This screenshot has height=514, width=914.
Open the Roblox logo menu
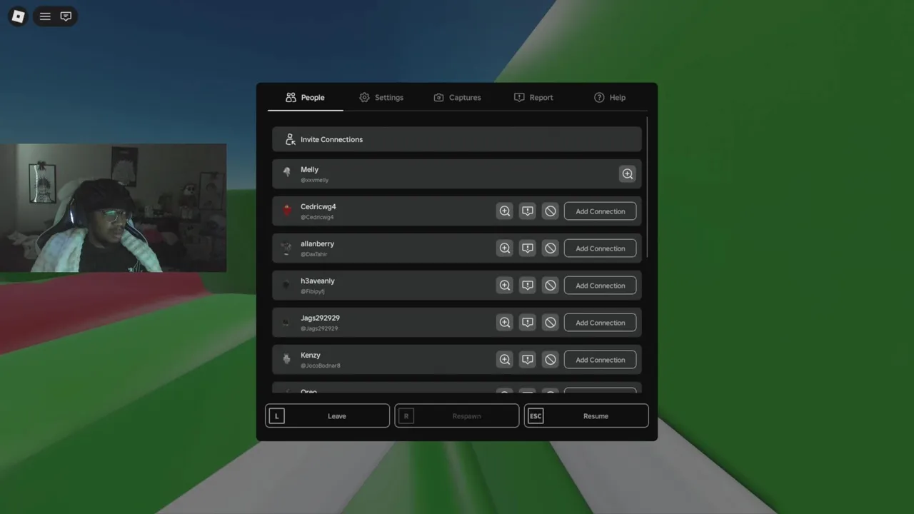point(19,16)
